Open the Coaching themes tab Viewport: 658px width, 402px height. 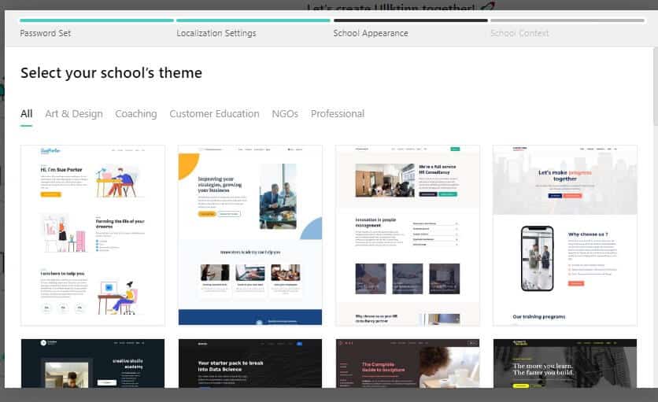click(136, 114)
